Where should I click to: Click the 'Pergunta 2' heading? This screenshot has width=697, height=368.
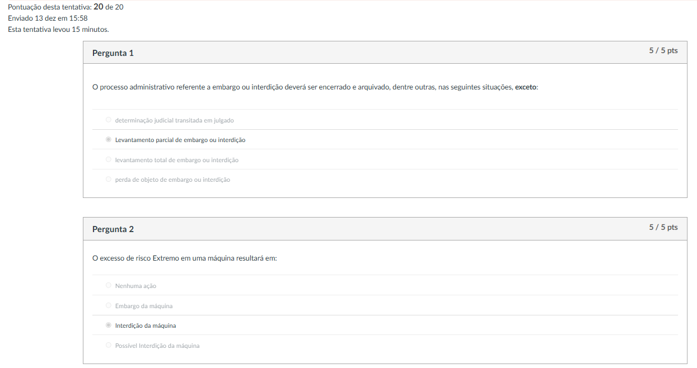click(113, 229)
